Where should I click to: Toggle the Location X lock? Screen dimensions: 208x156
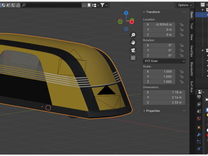tap(182, 25)
